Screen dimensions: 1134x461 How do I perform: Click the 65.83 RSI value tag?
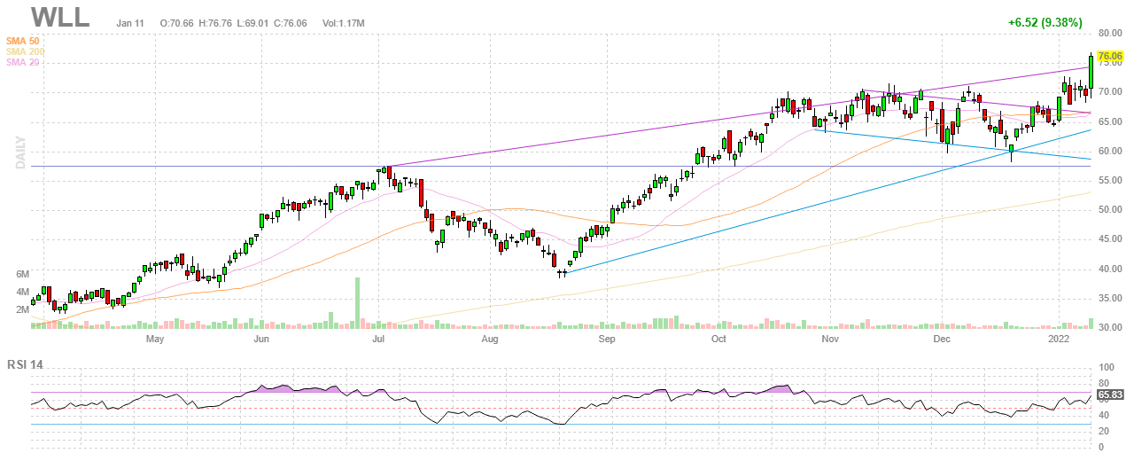click(1110, 395)
